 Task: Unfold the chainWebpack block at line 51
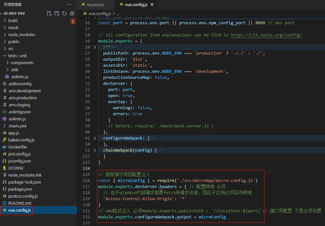95,150
